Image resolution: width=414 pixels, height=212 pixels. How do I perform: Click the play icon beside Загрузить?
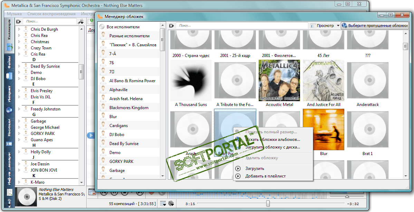238,168
